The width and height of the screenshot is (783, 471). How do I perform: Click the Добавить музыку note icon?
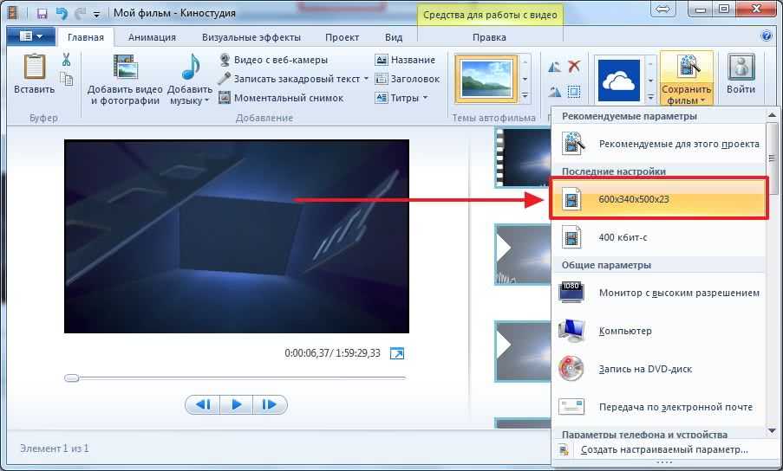[190, 67]
